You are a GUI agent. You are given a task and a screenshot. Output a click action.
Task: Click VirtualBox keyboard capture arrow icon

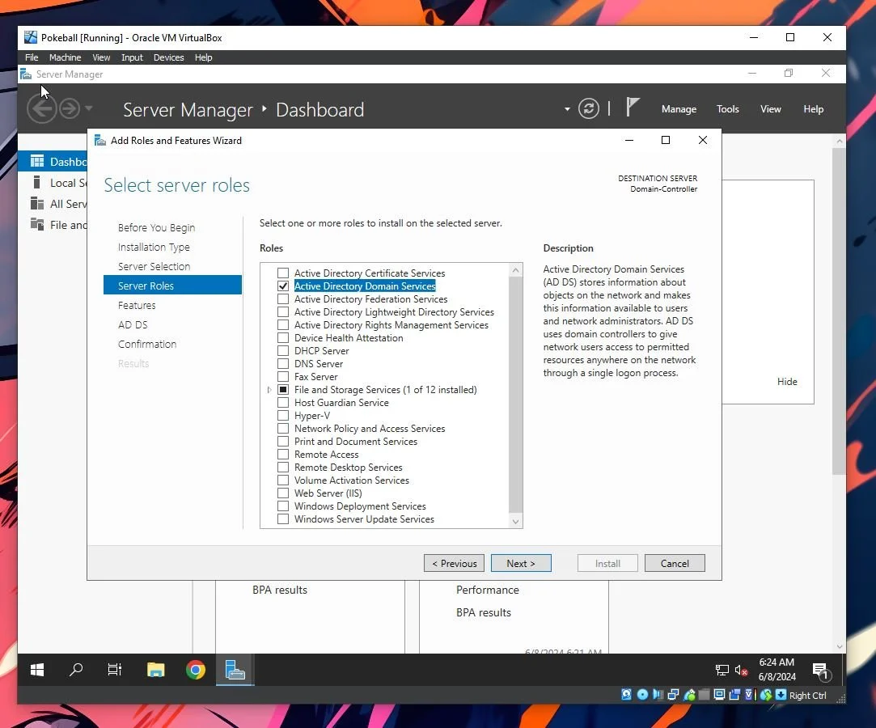tap(781, 695)
